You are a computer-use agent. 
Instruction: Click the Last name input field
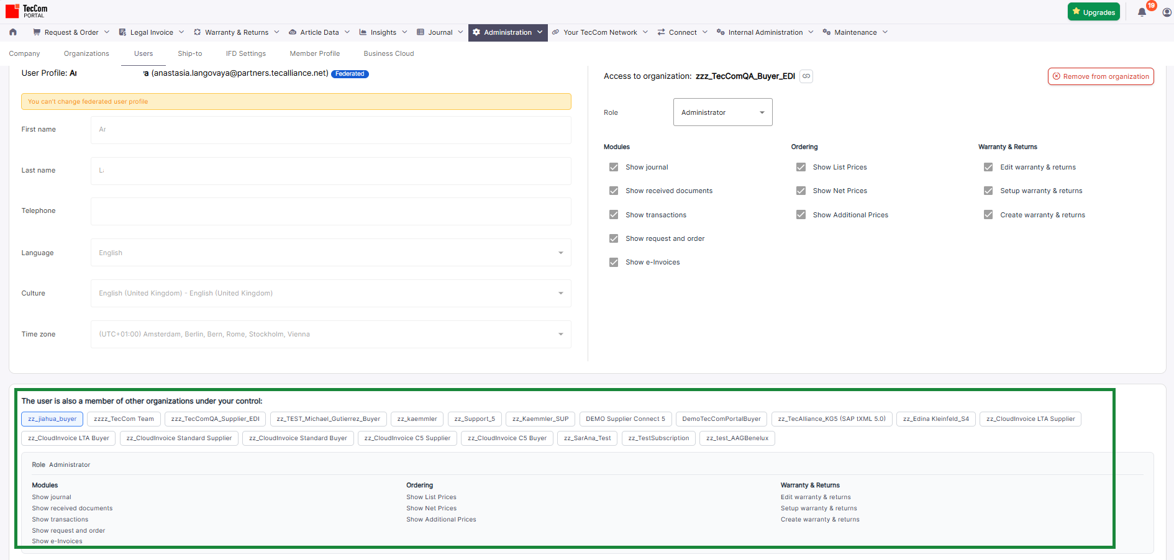[331, 171]
